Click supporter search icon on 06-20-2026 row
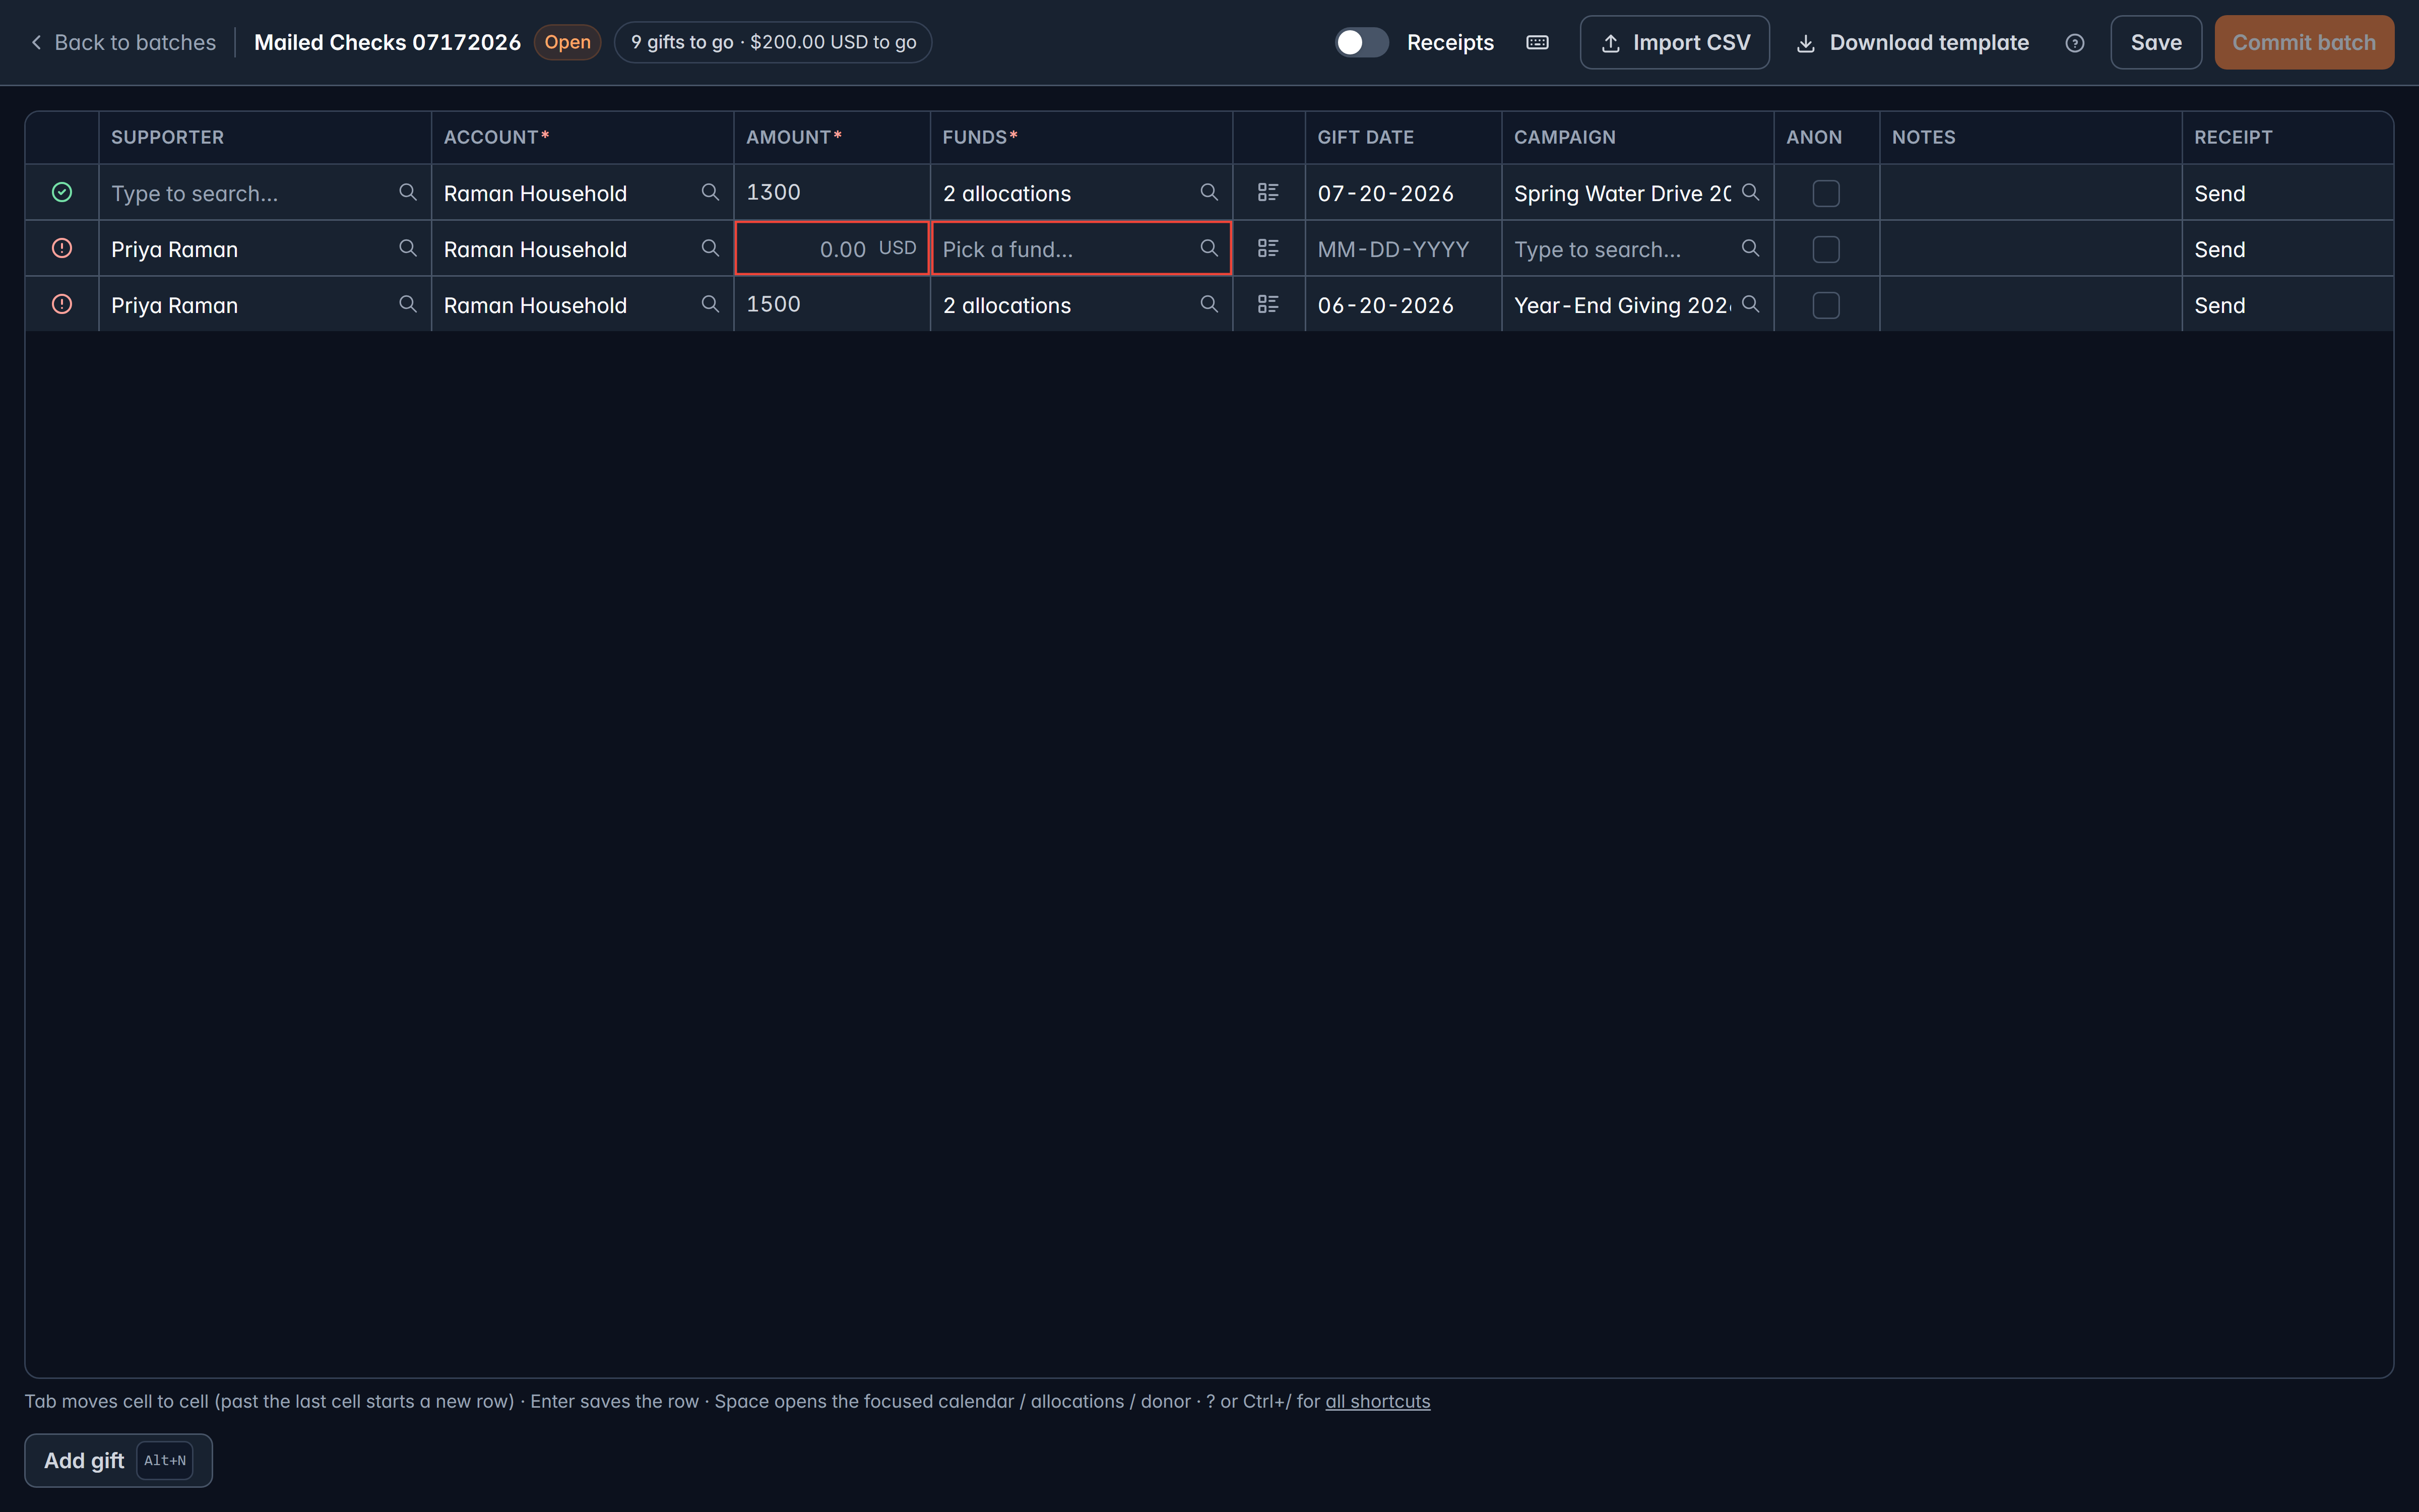Image resolution: width=2419 pixels, height=1512 pixels. pyautogui.click(x=408, y=304)
